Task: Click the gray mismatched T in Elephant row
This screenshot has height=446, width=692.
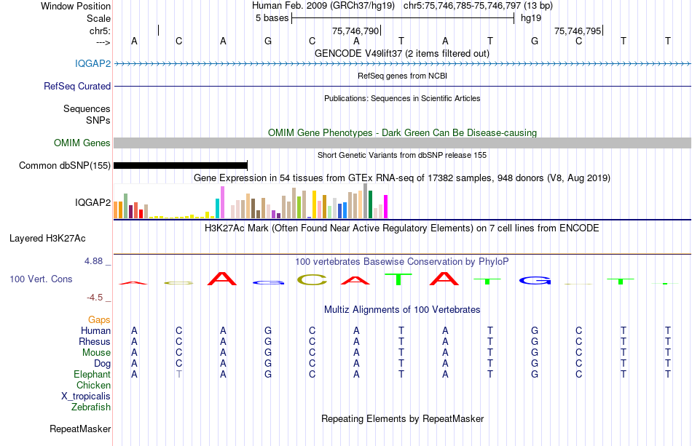Action: pos(178,374)
